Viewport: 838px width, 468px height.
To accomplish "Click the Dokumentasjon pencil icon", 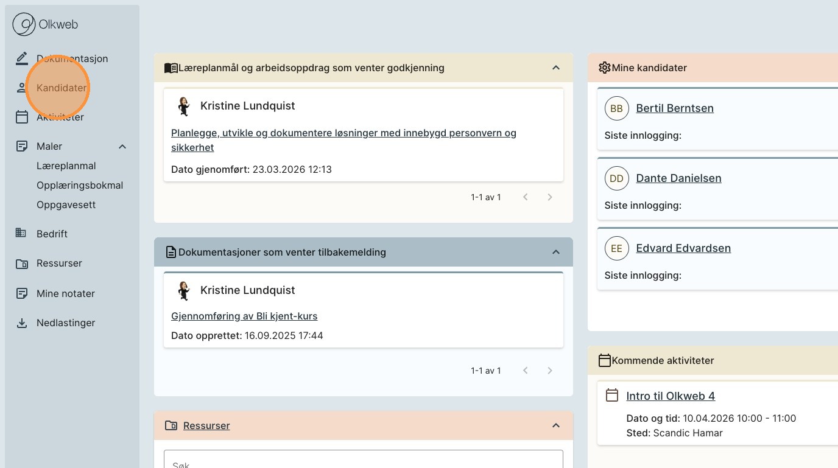I will click(22, 58).
